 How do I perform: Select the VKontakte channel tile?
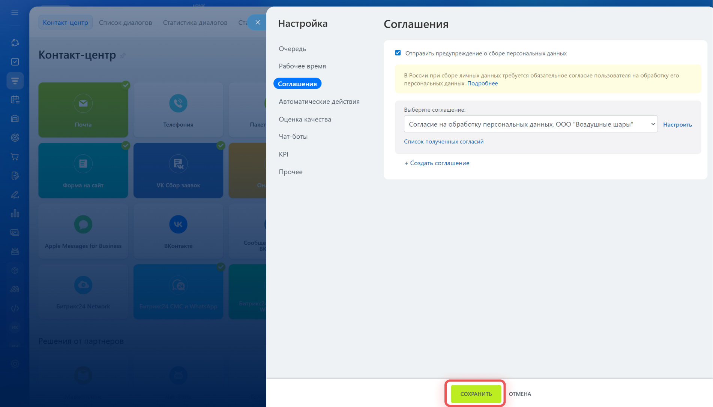pos(178,231)
